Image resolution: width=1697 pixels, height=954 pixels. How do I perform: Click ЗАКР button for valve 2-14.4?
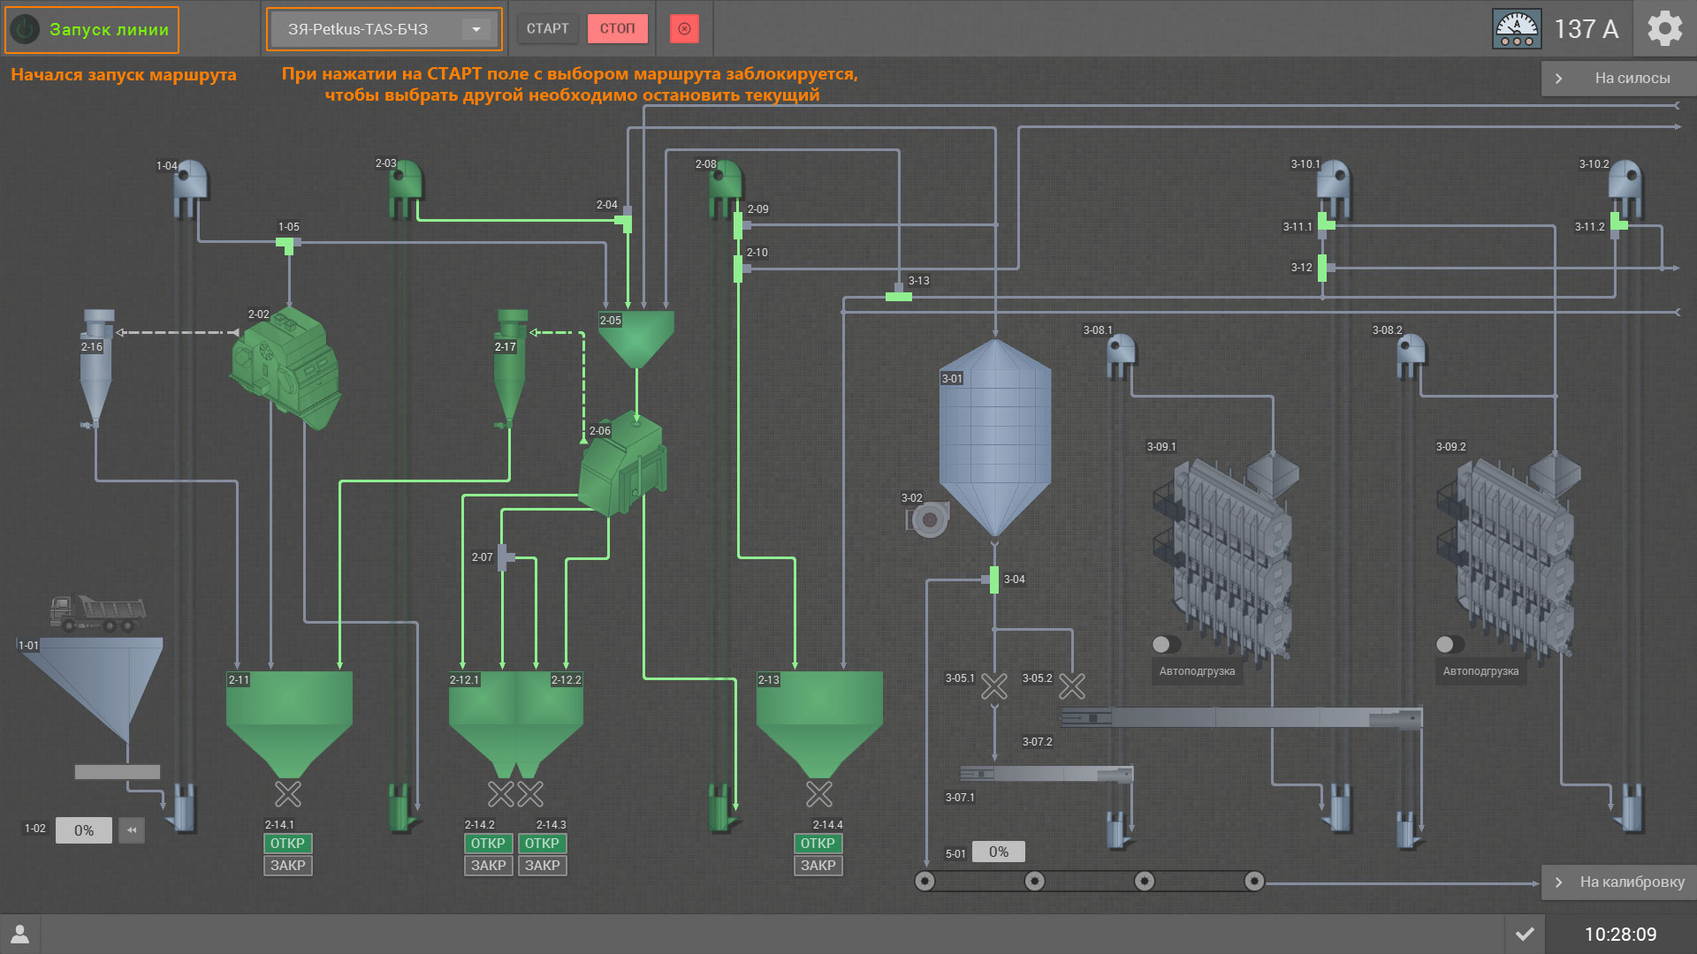(x=818, y=866)
